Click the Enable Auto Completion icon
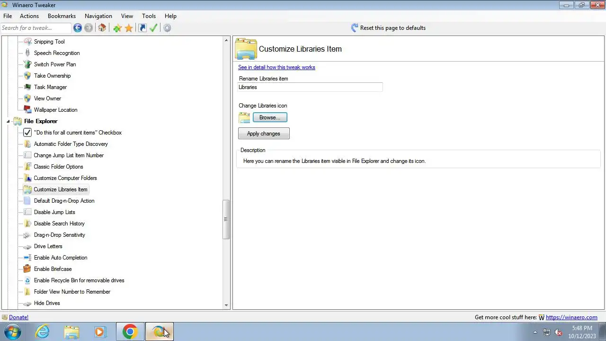This screenshot has width=606, height=341. [x=27, y=258]
